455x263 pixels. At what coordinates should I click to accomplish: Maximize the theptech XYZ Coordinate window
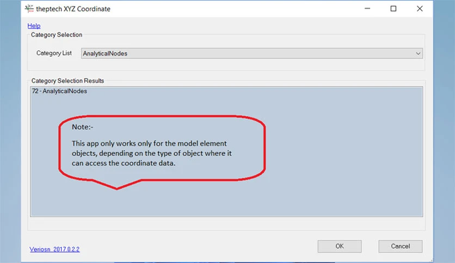[393, 9]
